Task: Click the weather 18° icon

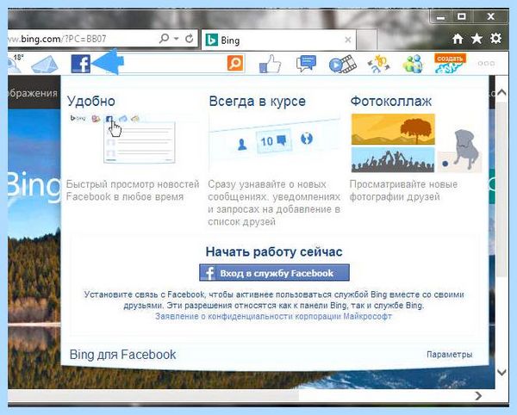Action: (16, 63)
